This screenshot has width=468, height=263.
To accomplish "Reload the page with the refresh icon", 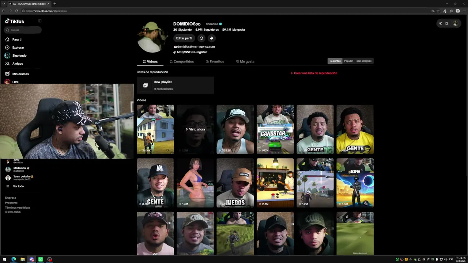I will 17,11.
